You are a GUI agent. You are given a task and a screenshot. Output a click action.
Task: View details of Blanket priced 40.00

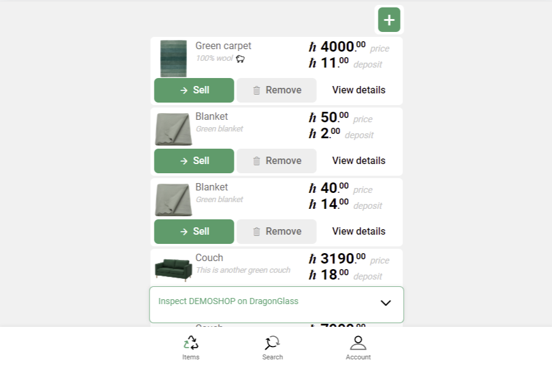coord(359,231)
